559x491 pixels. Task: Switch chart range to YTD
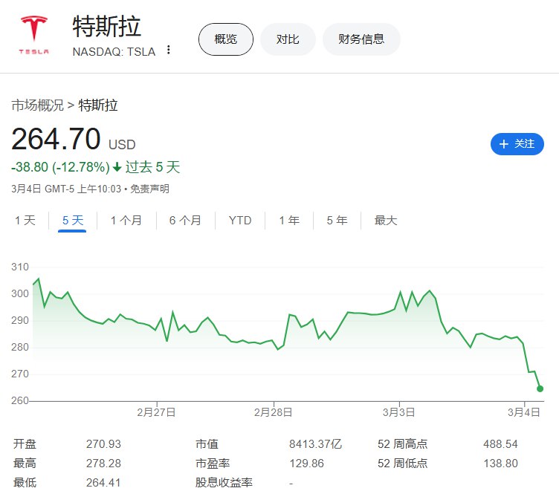coord(240,221)
